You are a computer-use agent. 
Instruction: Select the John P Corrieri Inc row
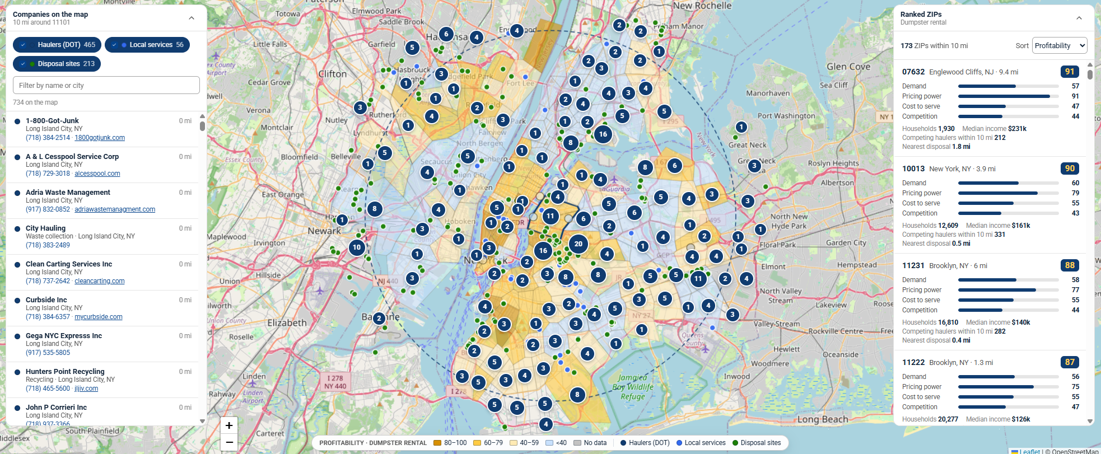click(103, 412)
